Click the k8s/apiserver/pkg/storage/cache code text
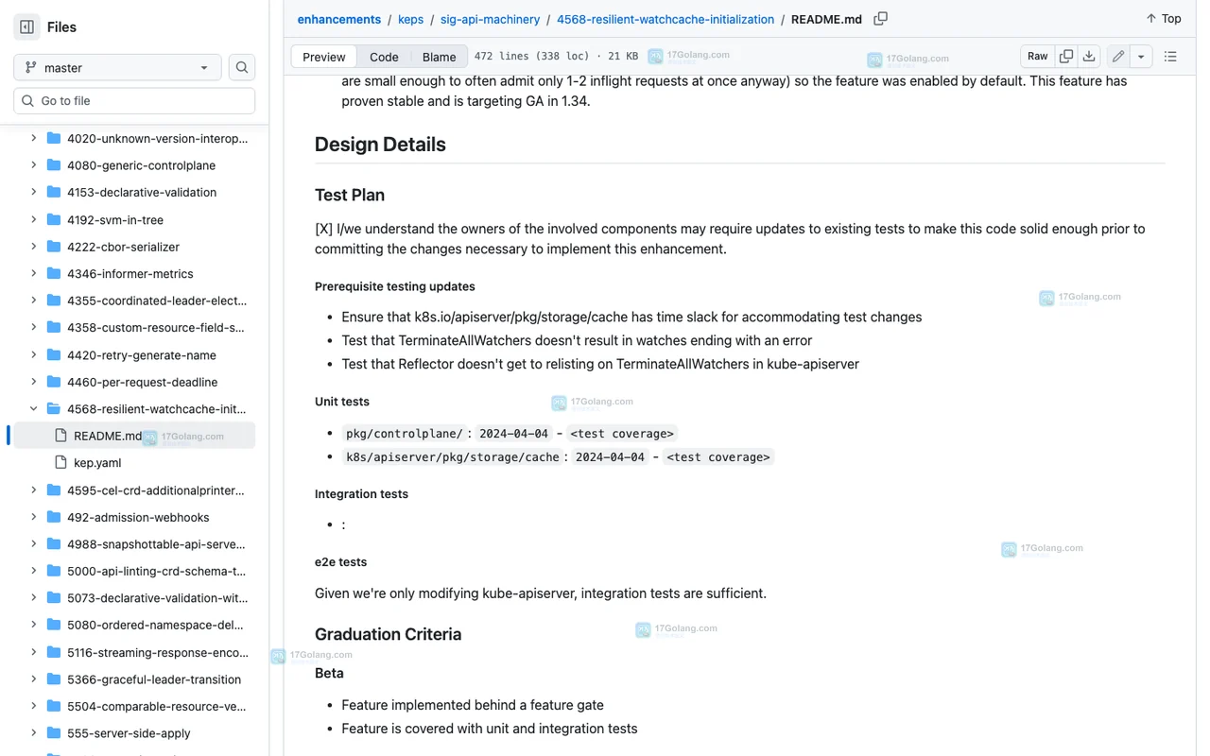This screenshot has height=756, width=1210. pos(453,457)
